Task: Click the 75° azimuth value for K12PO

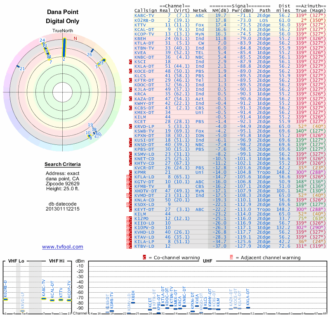Action: [302, 218]
